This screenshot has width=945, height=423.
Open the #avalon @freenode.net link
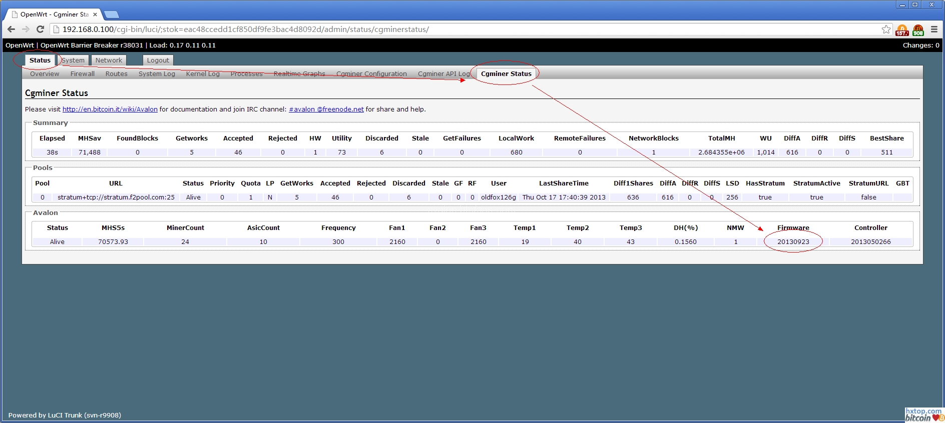[326, 109]
